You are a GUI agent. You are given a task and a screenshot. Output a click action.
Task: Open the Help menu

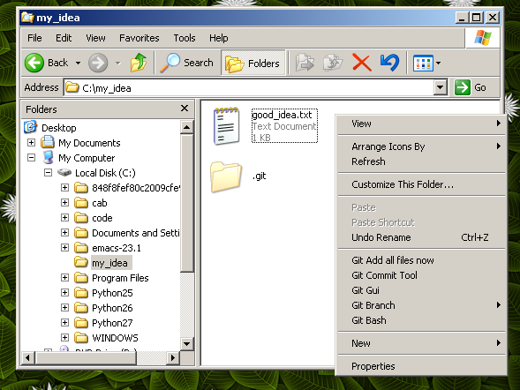(219, 38)
